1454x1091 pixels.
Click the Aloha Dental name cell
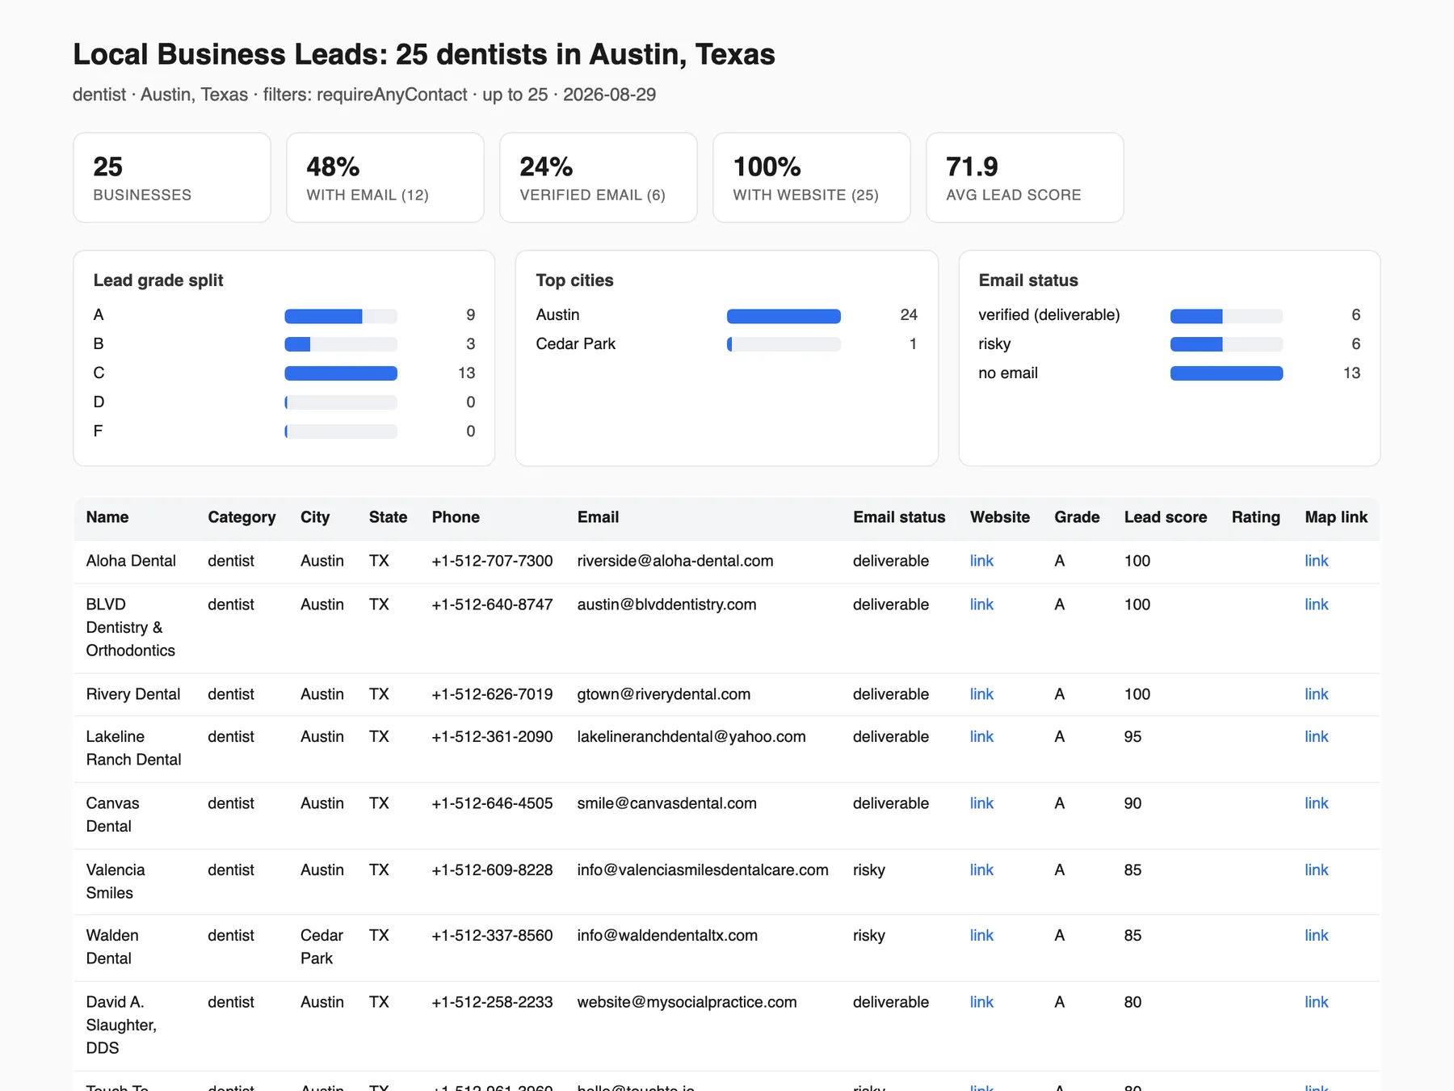(x=131, y=561)
